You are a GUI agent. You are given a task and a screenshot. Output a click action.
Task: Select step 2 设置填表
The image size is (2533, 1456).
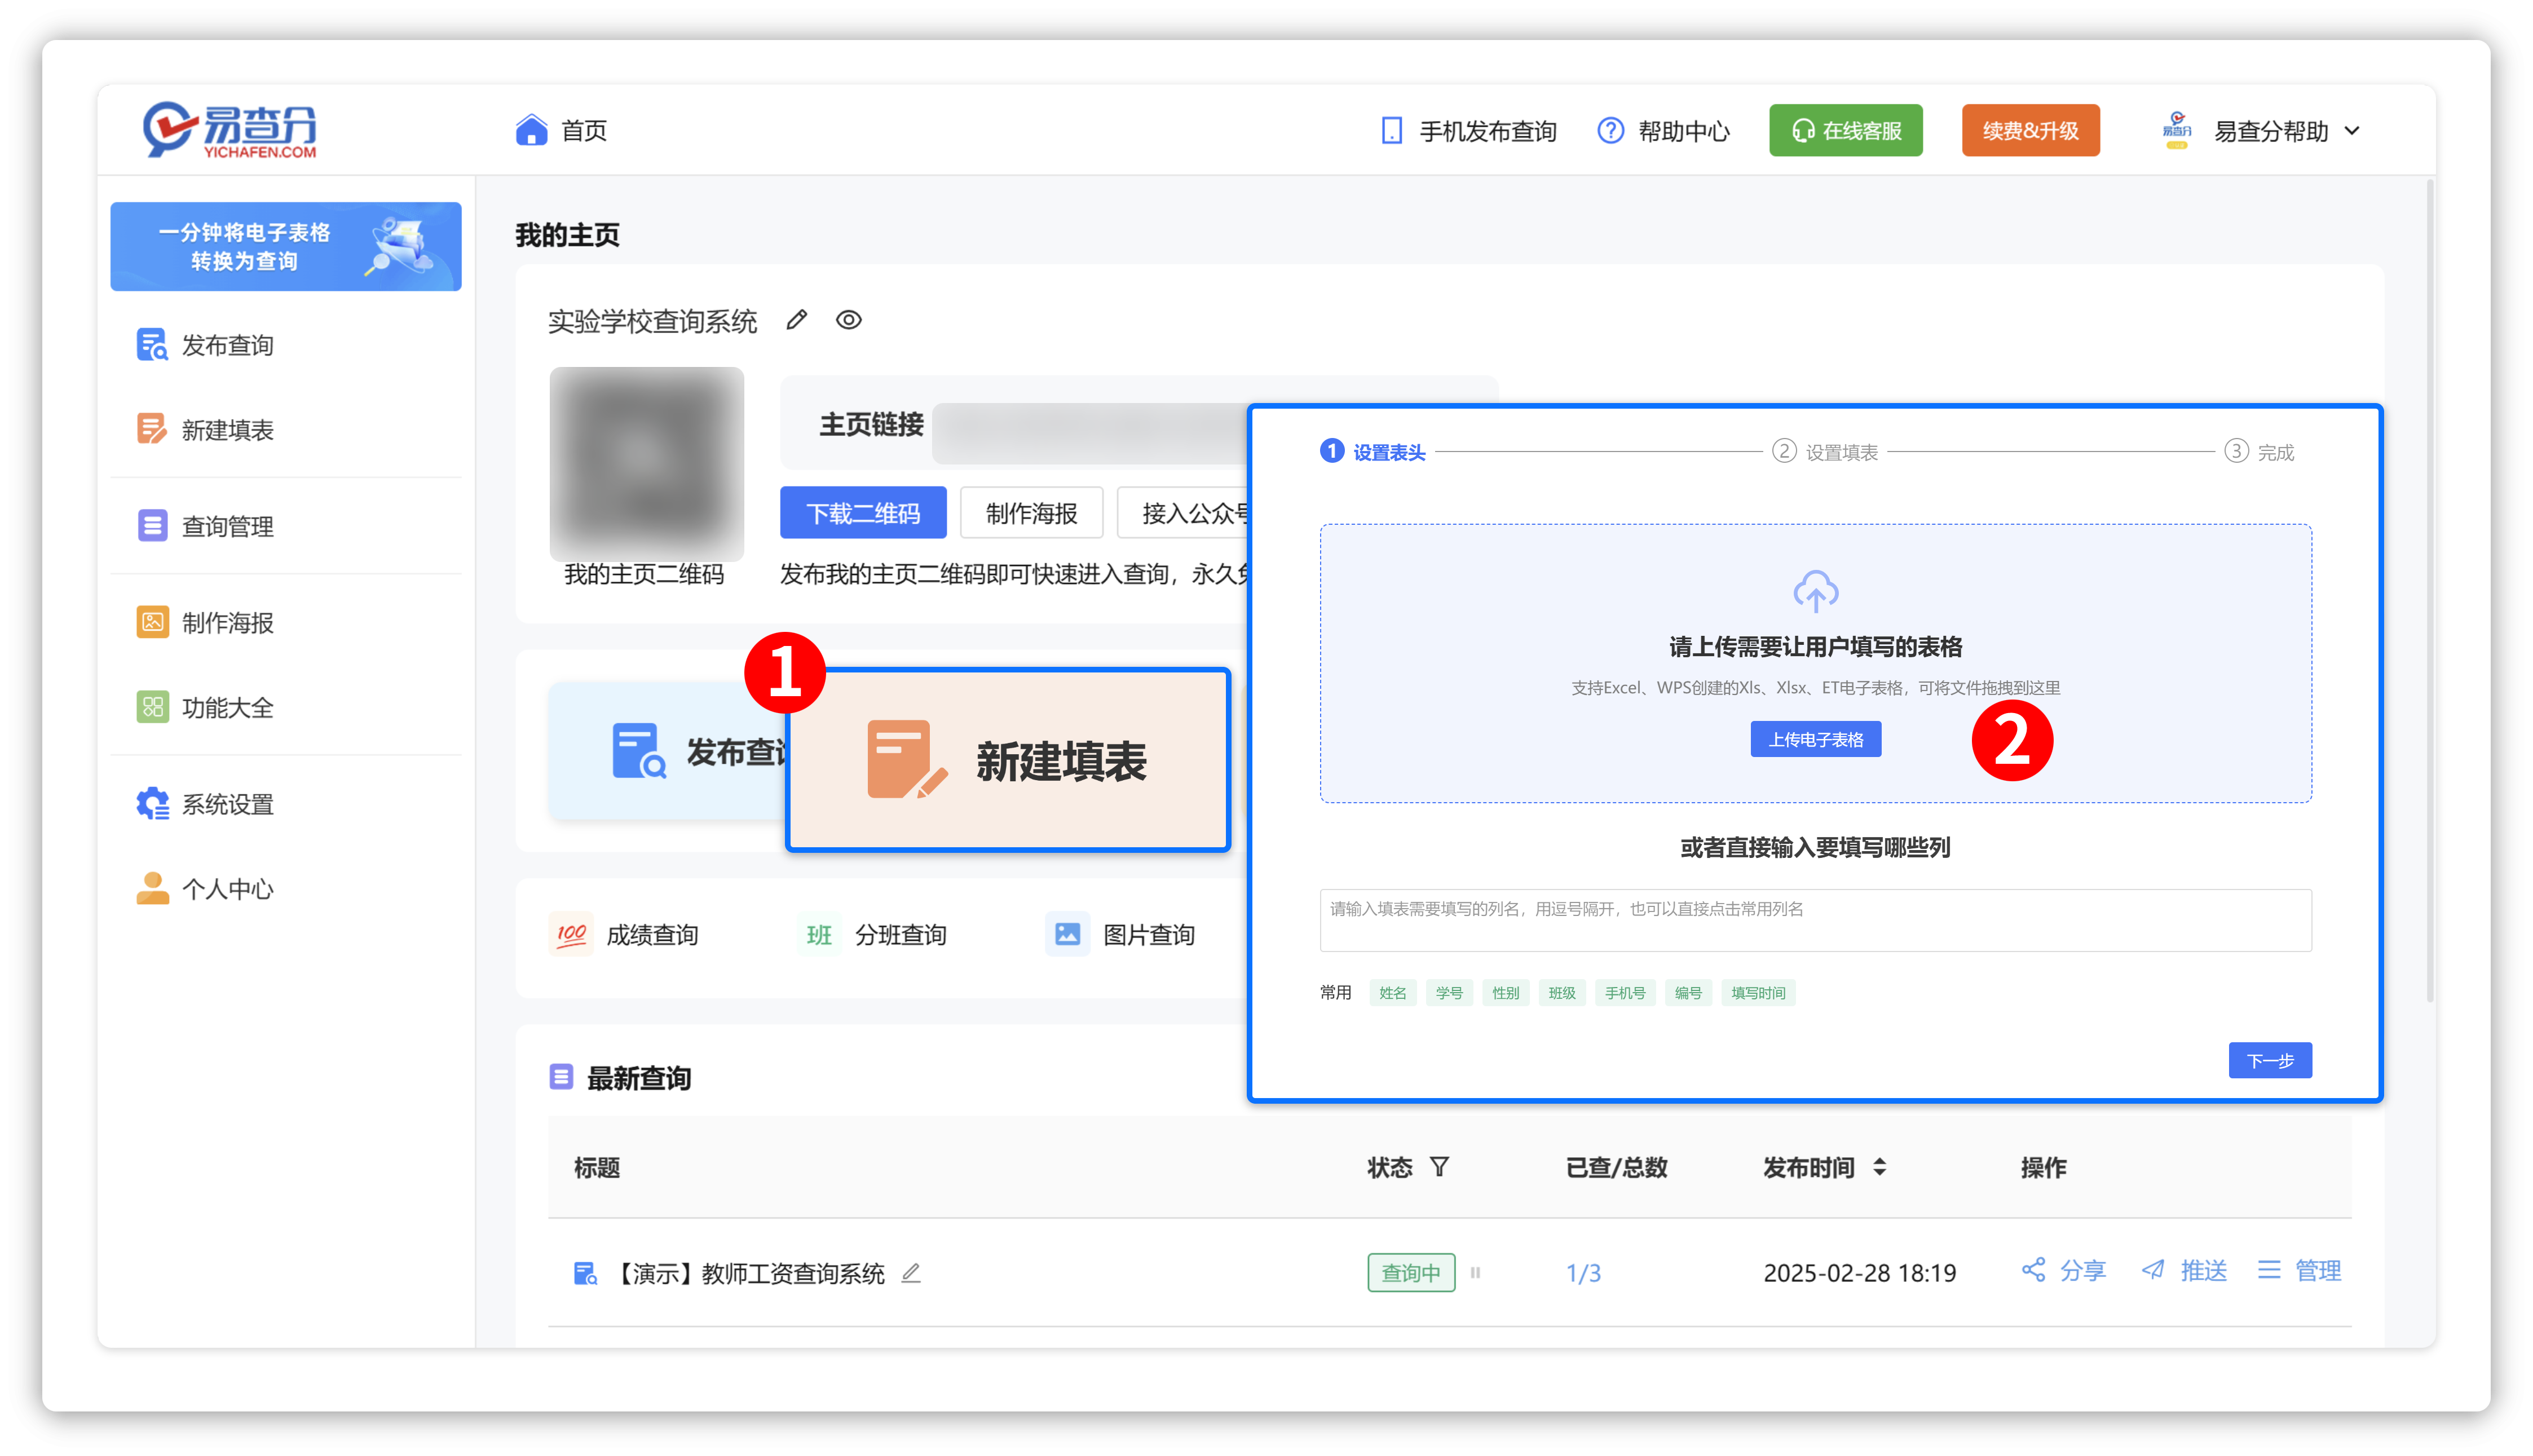1826,452
